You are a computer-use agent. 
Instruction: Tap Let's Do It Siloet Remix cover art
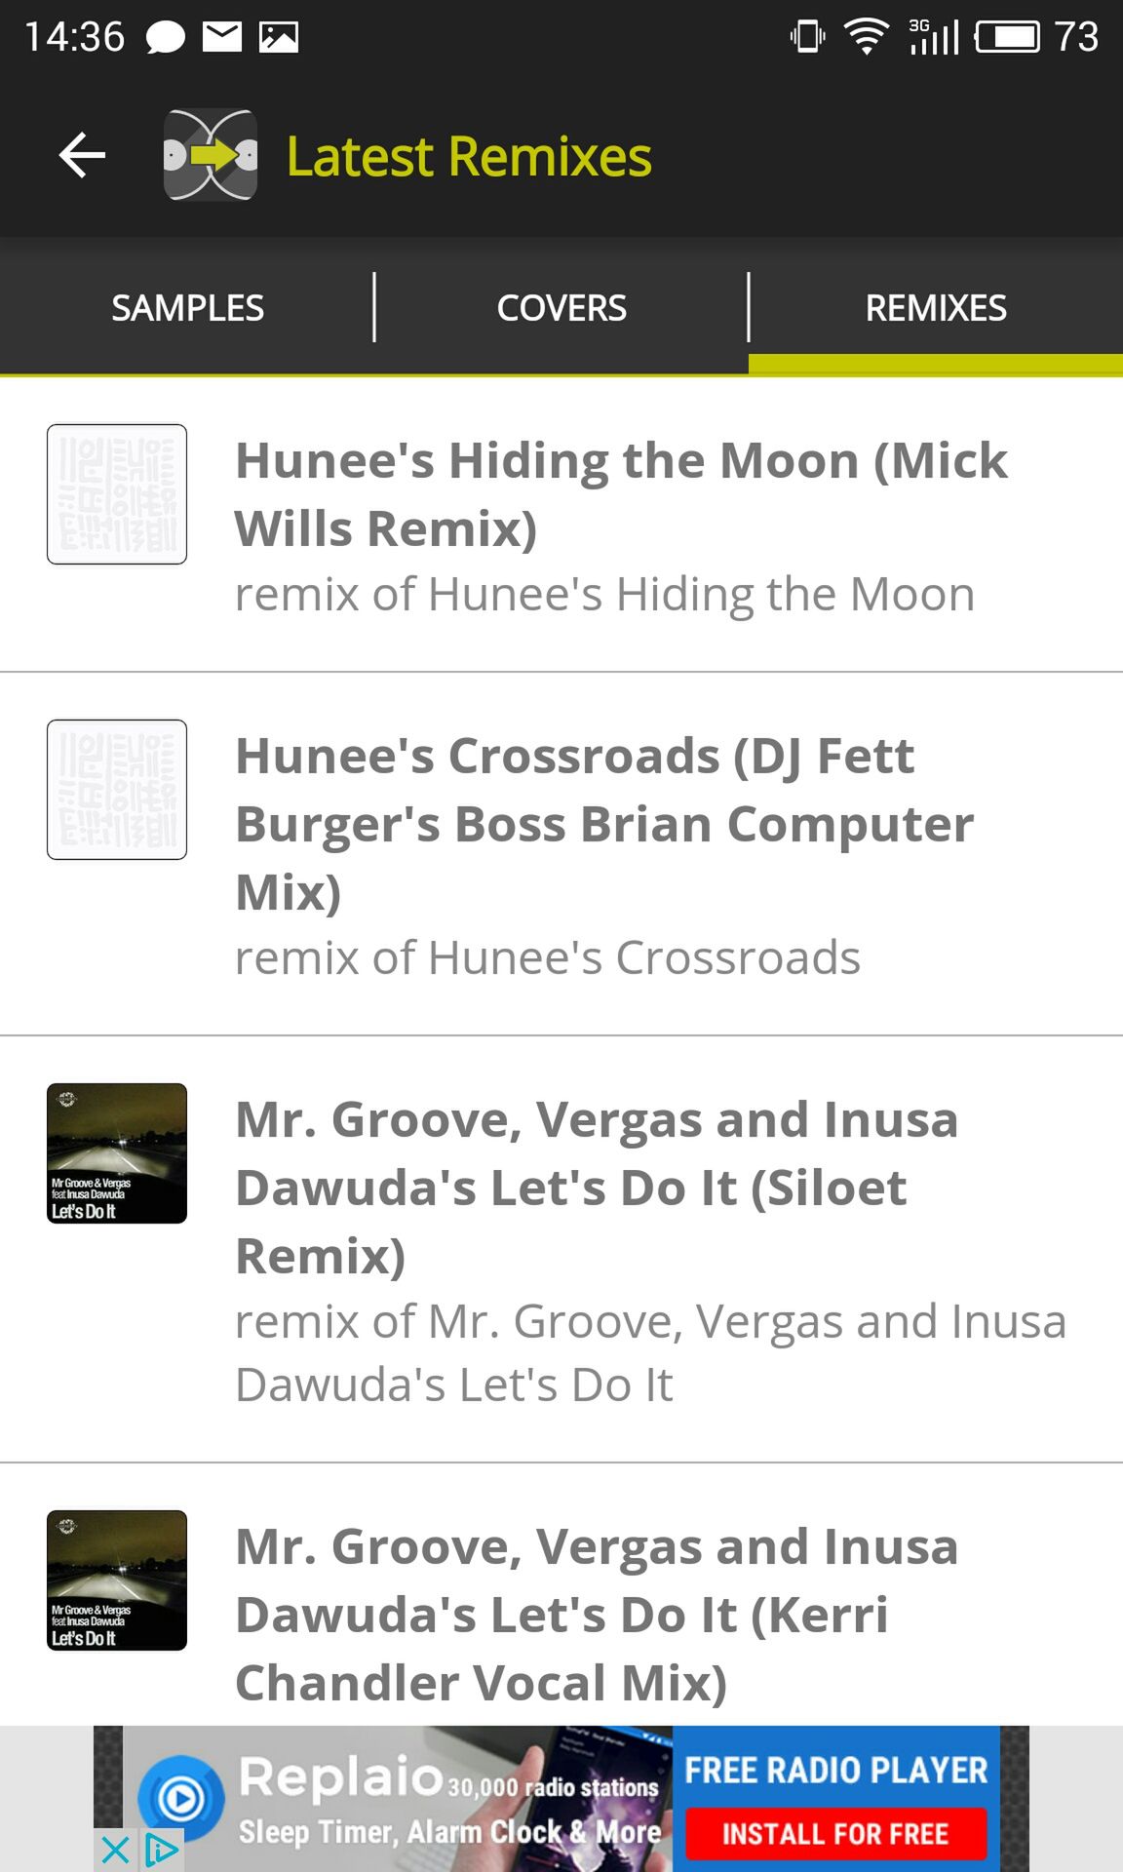(117, 1153)
